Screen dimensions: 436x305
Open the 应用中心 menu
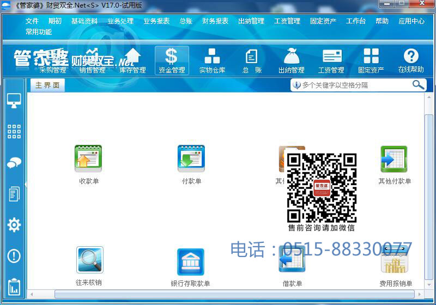click(411, 21)
